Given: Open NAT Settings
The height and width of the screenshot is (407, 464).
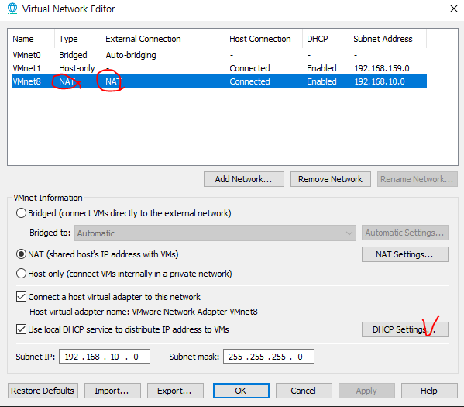Looking at the screenshot, I should coord(405,254).
